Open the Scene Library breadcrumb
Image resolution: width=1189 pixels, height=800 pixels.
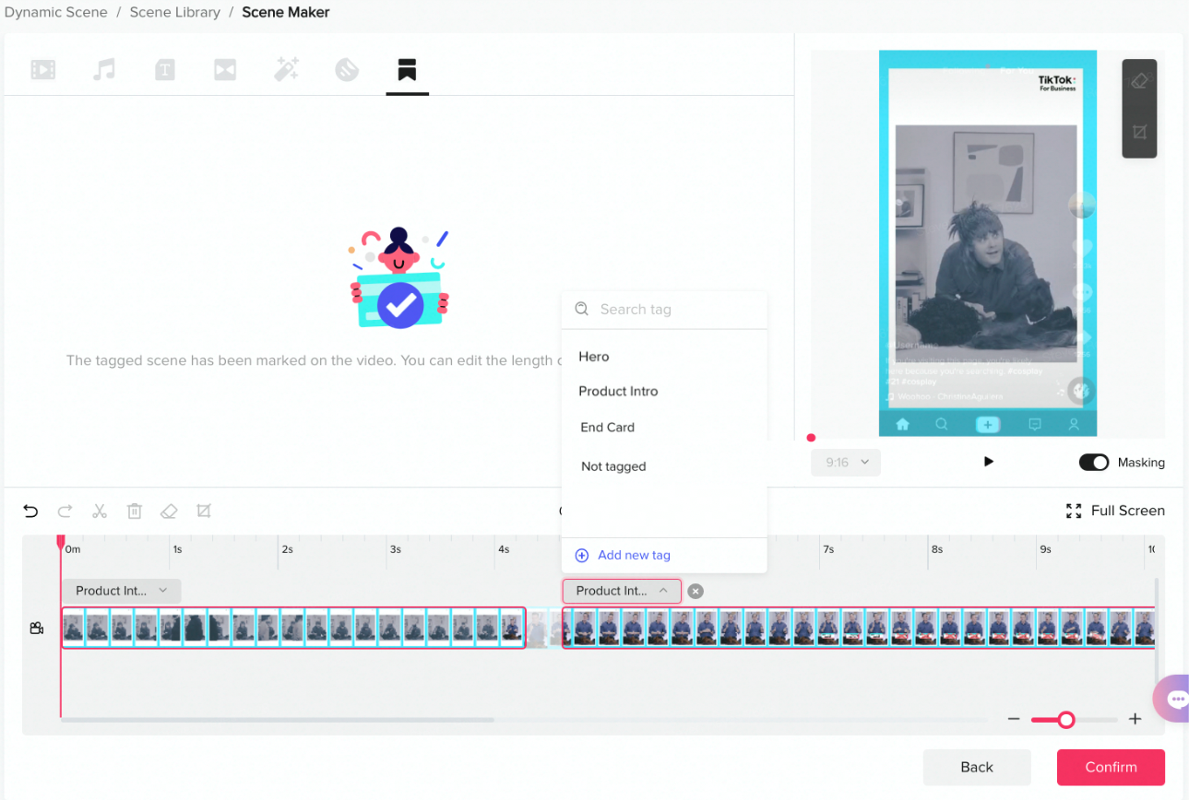tap(174, 12)
